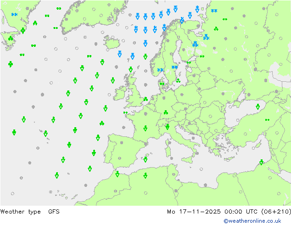Click the drizzle symbol off Brittany

click(x=125, y=112)
